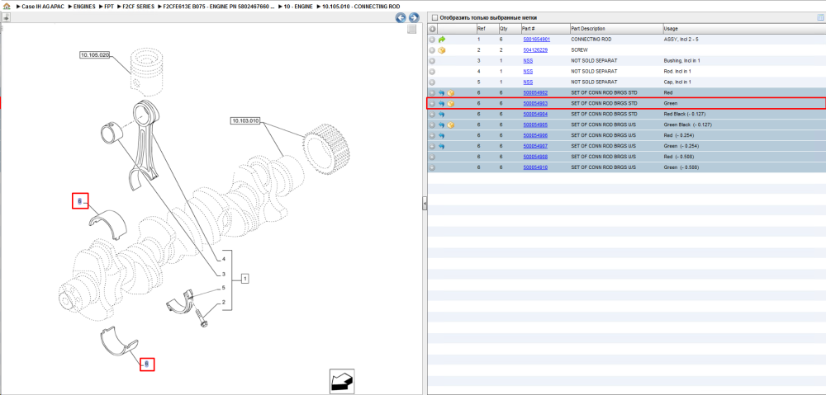The image size is (826, 395).
Task: Open NSS link in the Bushing row
Action: coord(528,61)
